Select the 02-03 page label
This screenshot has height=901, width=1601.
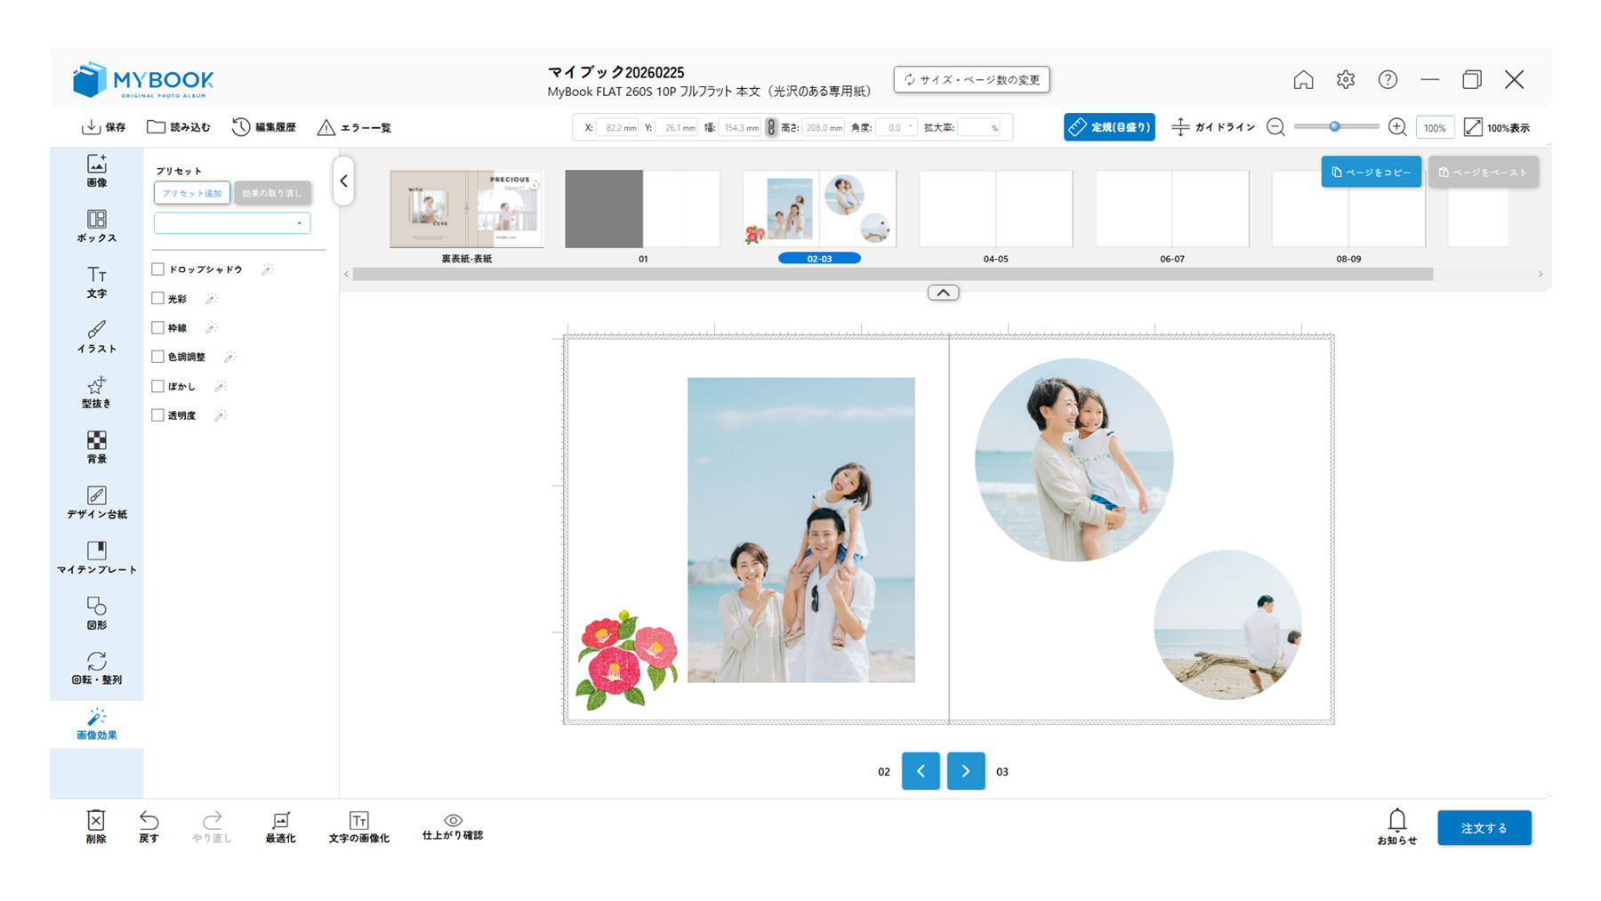pyautogui.click(x=819, y=258)
